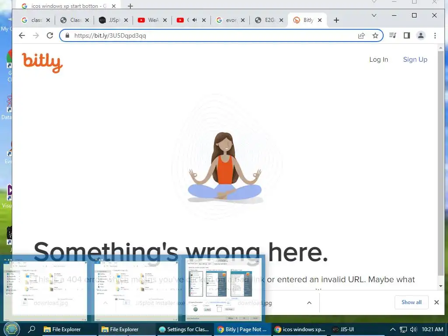Share this page via share icon
The height and width of the screenshot is (336, 448).
(x=361, y=35)
